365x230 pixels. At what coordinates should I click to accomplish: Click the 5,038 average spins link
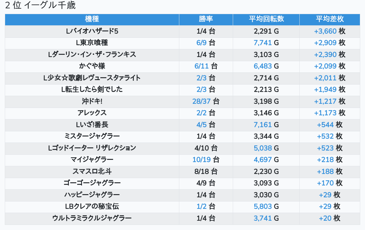point(263,148)
